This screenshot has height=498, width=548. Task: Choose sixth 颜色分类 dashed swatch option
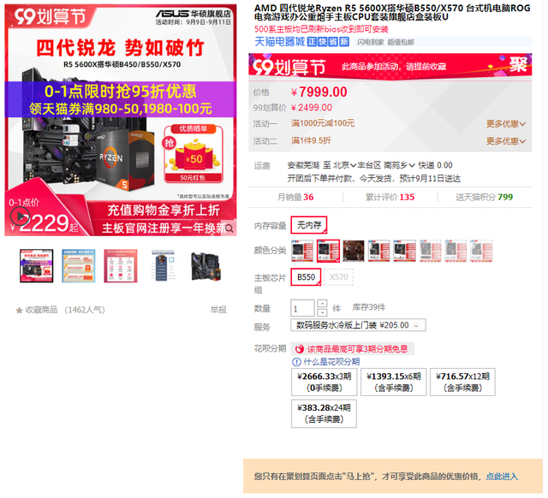pyautogui.click(x=430, y=251)
